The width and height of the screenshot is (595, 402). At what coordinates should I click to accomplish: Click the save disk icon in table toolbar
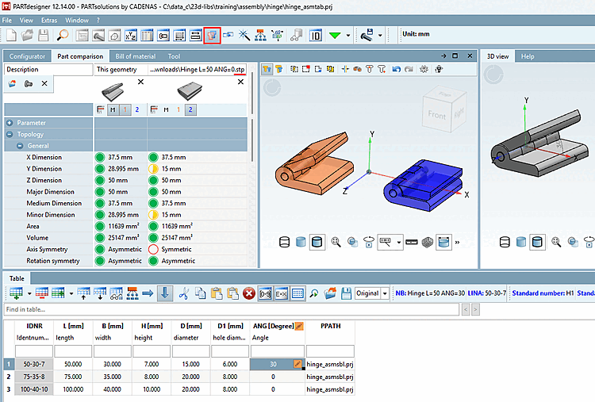coord(346,293)
